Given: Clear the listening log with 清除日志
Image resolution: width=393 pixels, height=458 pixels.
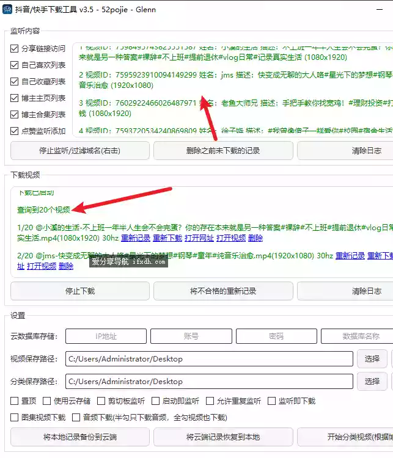Looking at the screenshot, I should tap(345, 151).
